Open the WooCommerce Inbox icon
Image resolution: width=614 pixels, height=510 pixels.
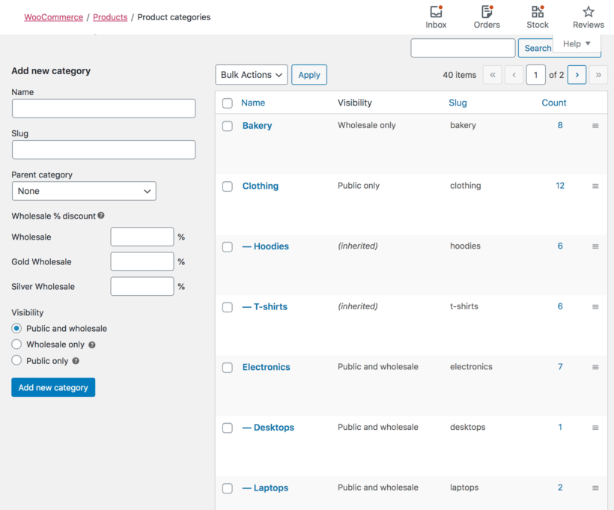click(x=436, y=13)
